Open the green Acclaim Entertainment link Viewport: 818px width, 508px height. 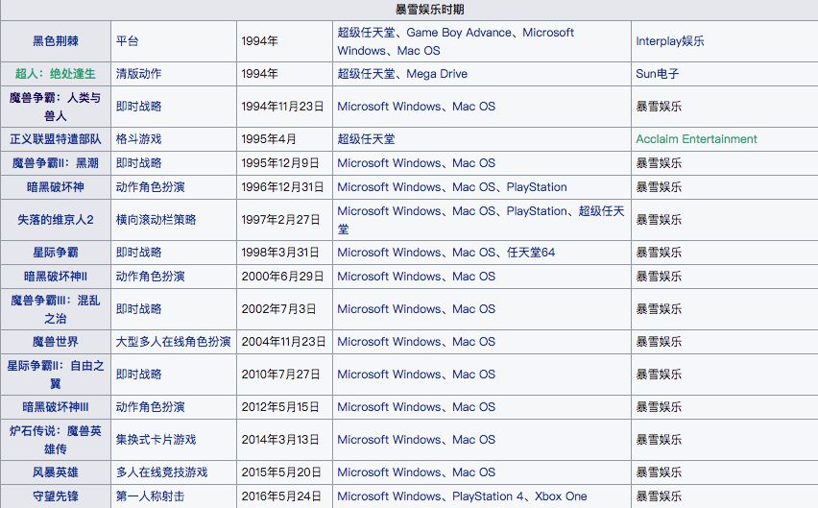coord(696,139)
